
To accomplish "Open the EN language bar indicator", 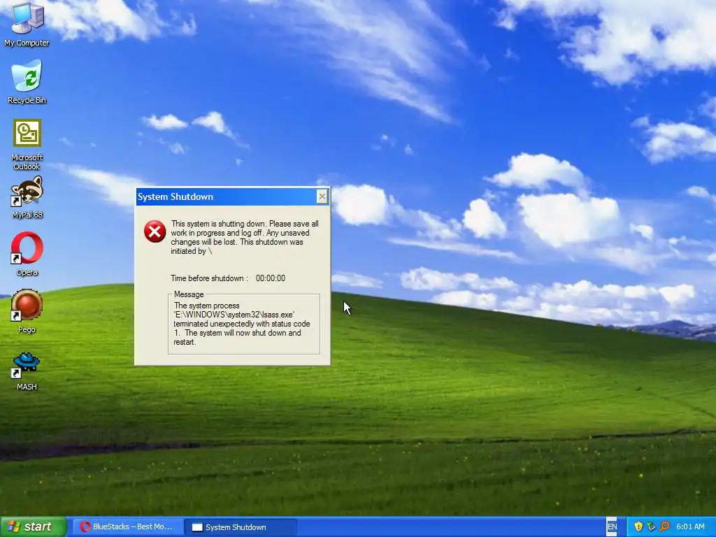I will (612, 527).
